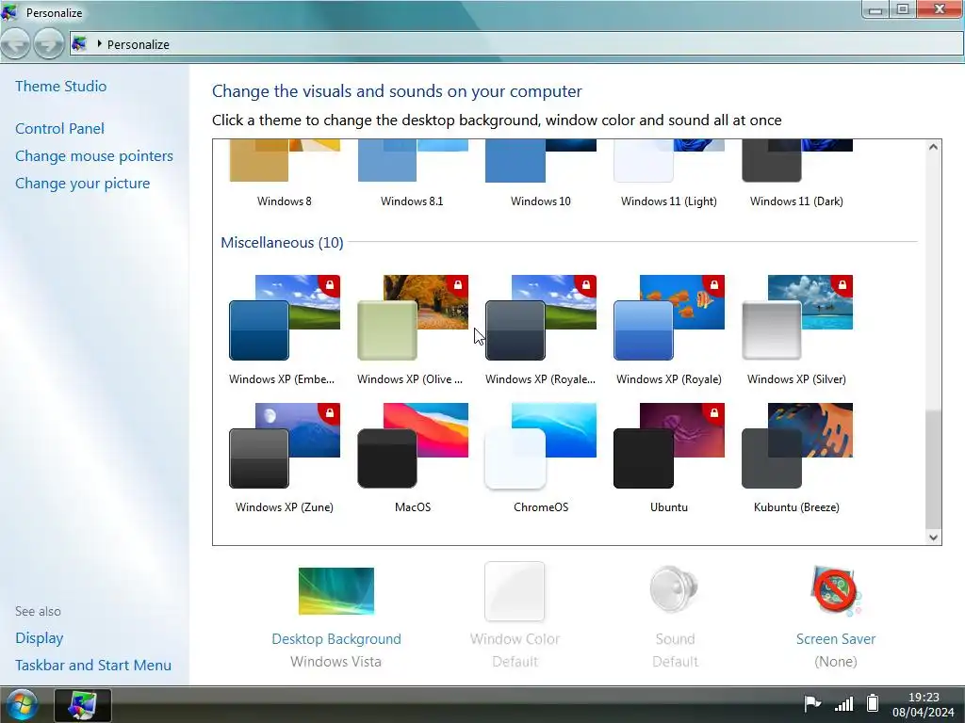965x723 pixels.
Task: Open Desktop Background settings
Action: (336, 591)
